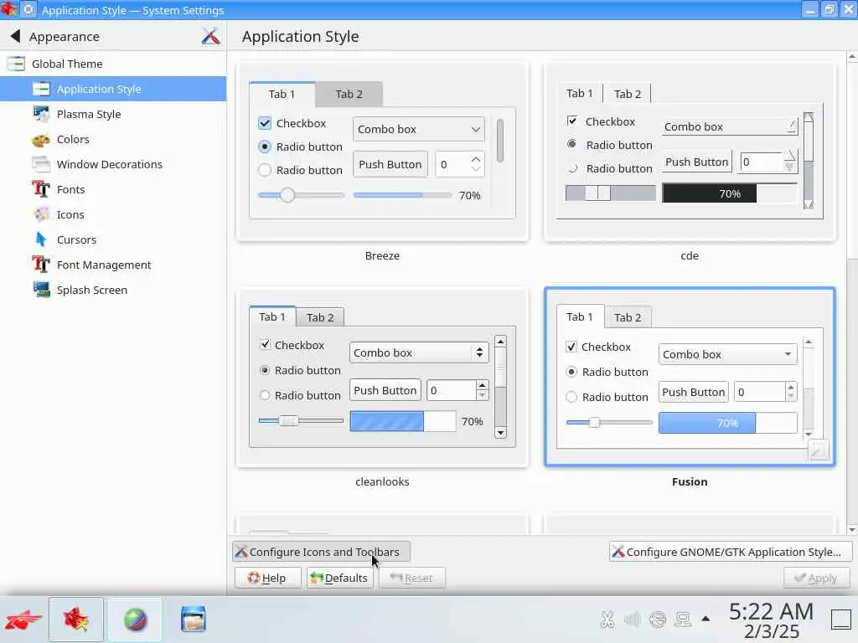This screenshot has width=858, height=643.
Task: Toggle the Checkbox in Fusion preview
Action: tap(571, 347)
